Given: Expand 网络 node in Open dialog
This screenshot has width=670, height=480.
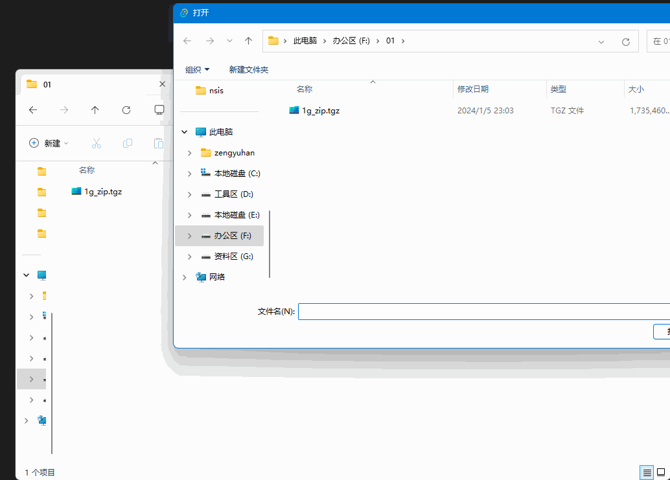Looking at the screenshot, I should [184, 277].
